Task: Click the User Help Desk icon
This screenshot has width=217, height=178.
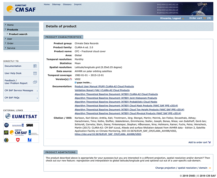Action: pyautogui.click(x=35, y=73)
